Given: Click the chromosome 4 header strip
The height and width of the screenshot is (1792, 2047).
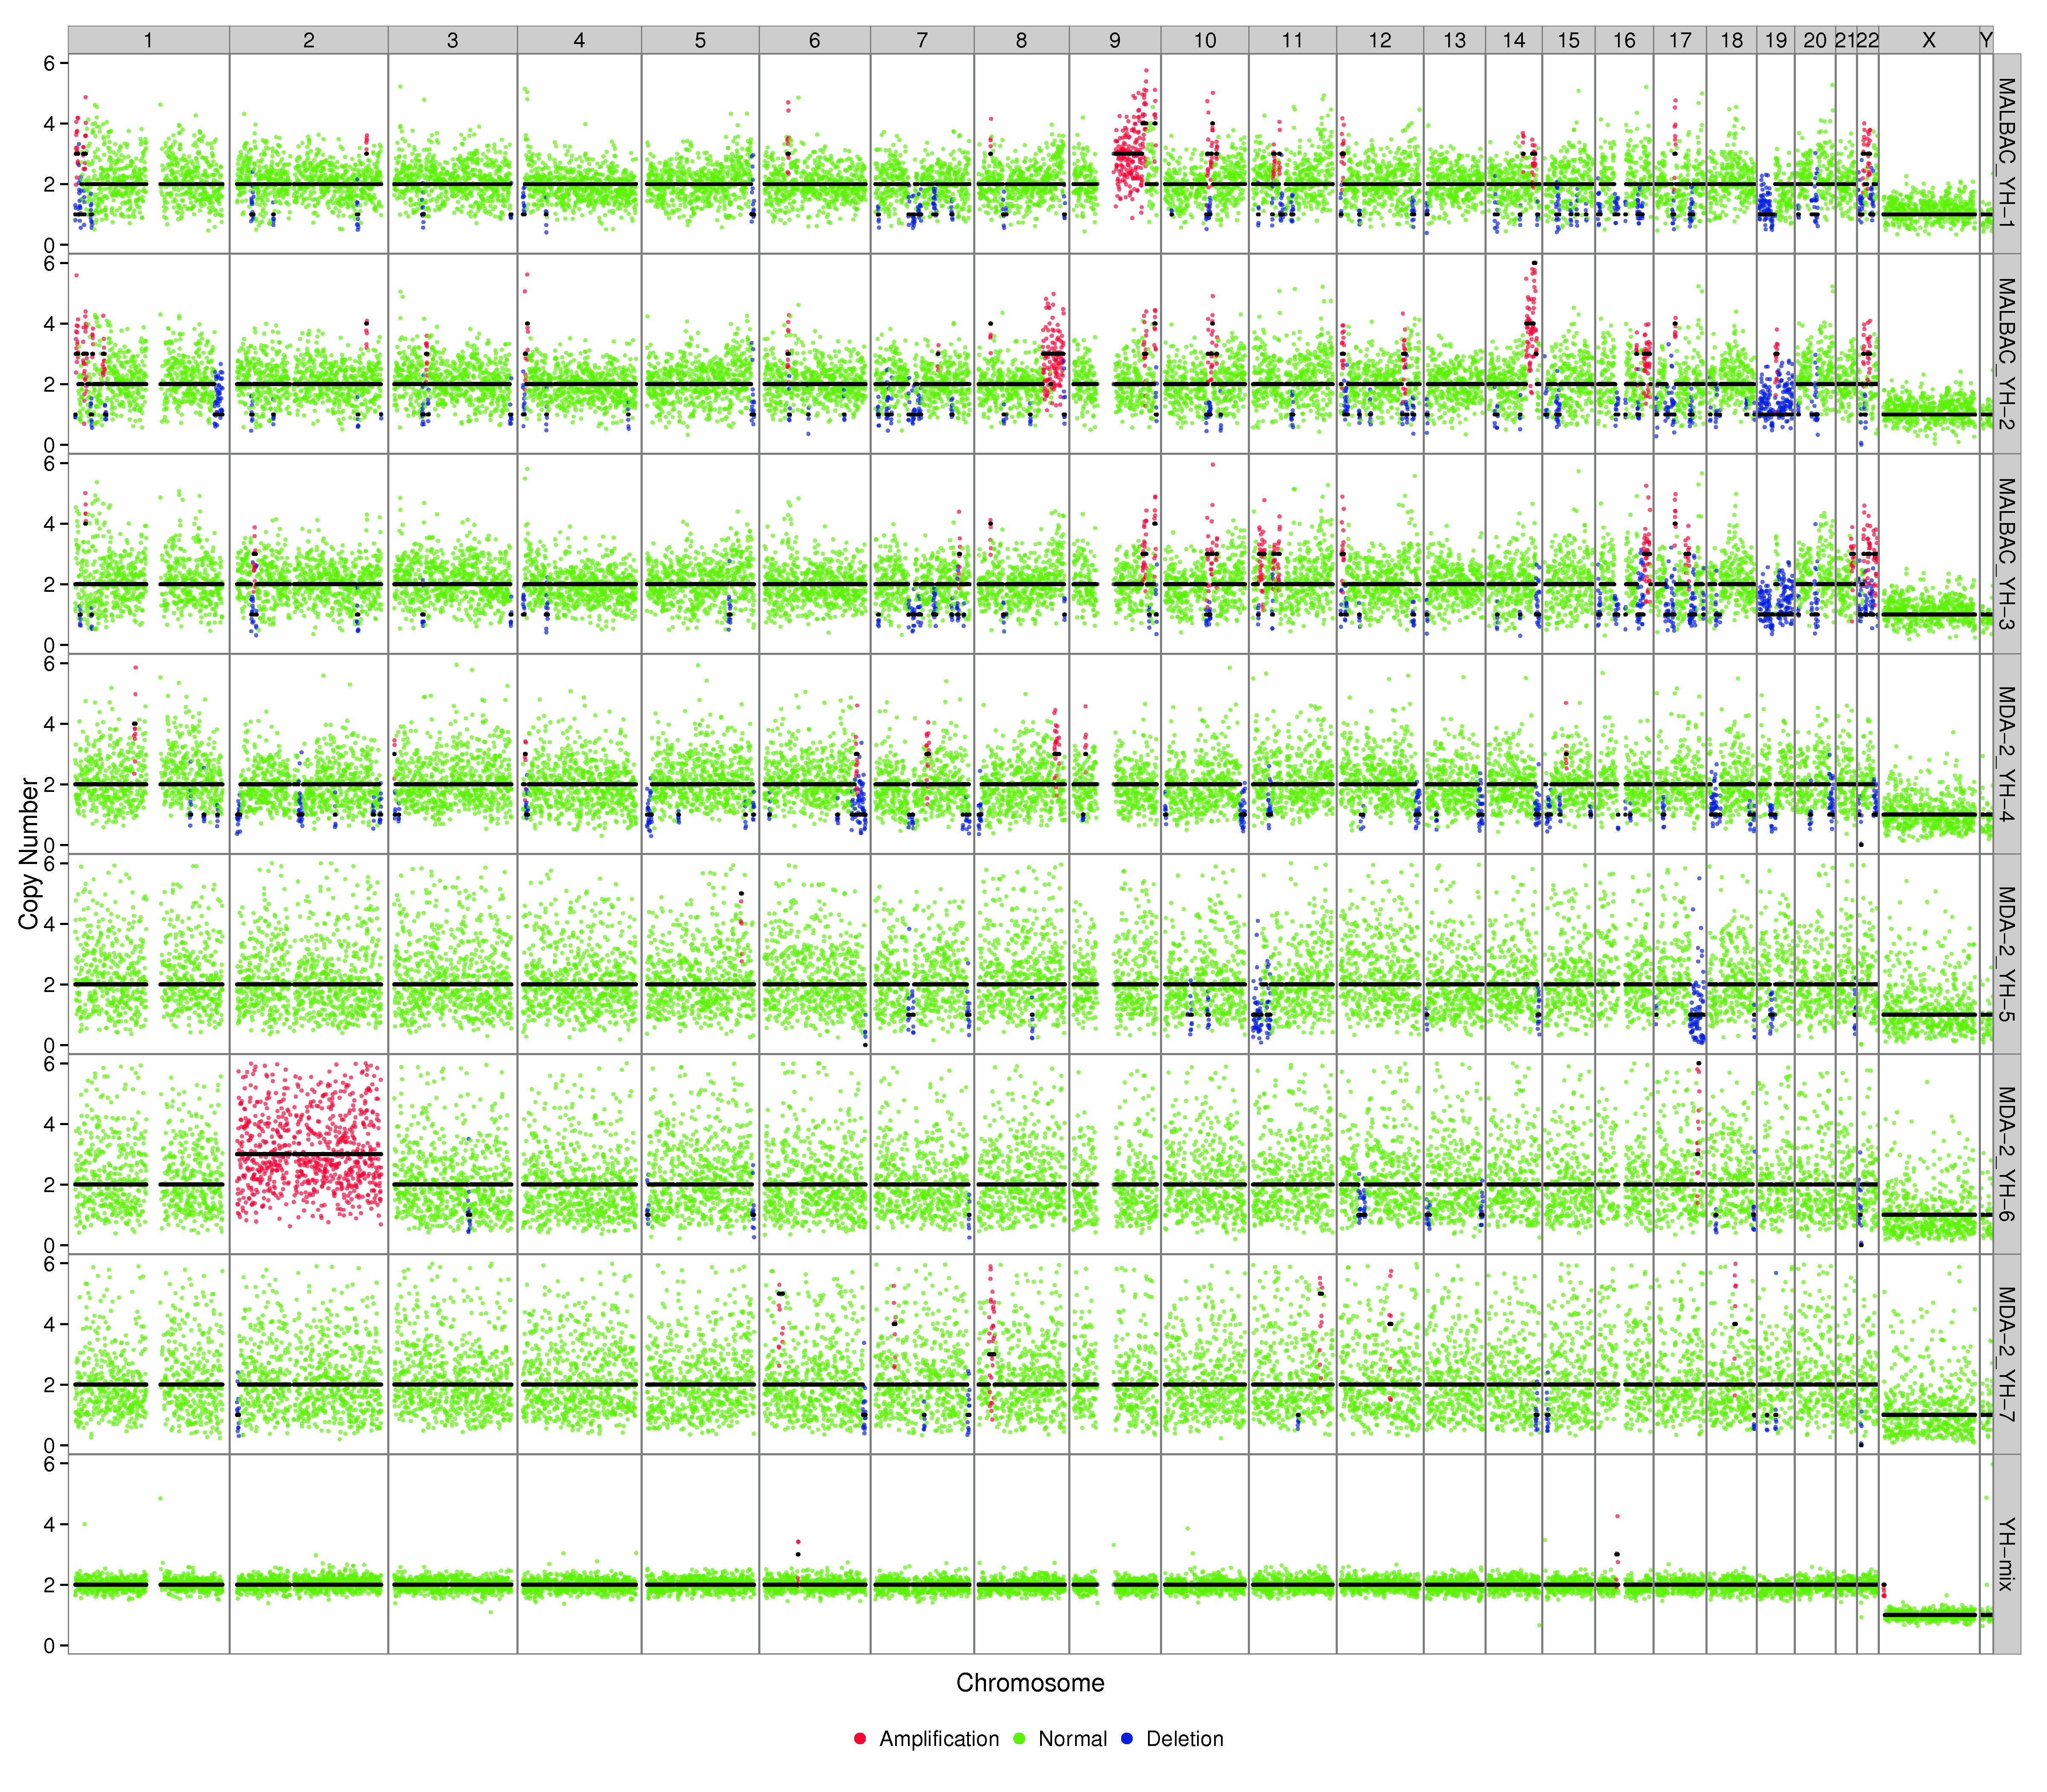Looking at the screenshot, I should (x=580, y=40).
